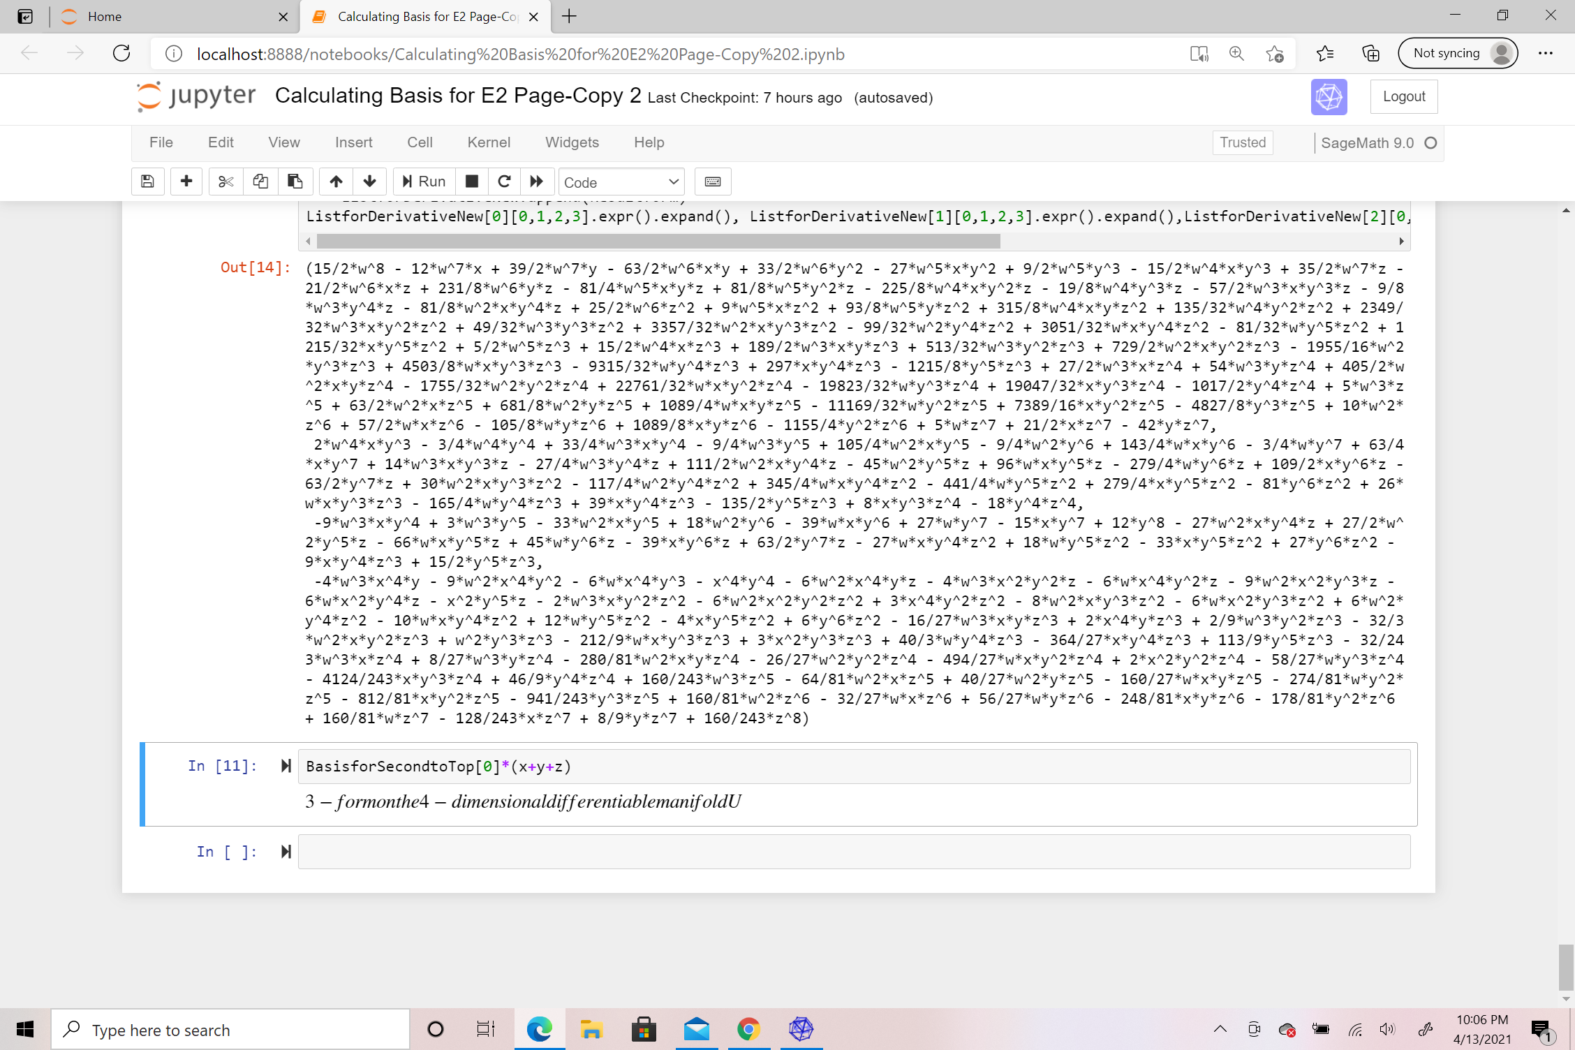Cut the selected cell using scissors icon
The height and width of the screenshot is (1050, 1575).
coord(225,182)
